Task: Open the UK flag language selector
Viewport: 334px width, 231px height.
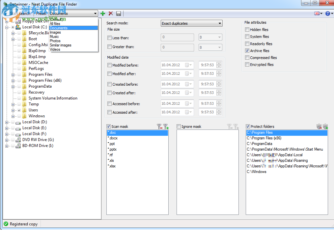Action: coord(318,14)
